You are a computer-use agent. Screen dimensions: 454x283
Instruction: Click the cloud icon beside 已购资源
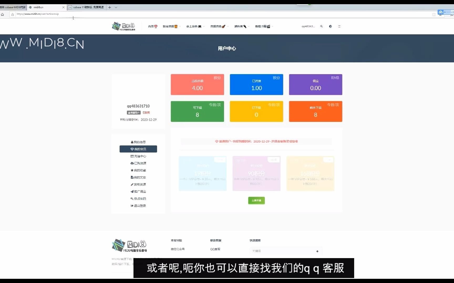(132, 163)
